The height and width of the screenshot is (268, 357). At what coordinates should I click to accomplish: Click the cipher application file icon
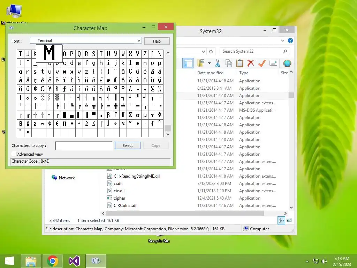coord(109,198)
